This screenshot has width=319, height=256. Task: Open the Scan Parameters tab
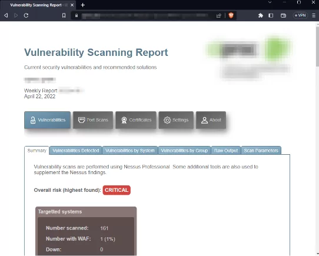point(261,151)
